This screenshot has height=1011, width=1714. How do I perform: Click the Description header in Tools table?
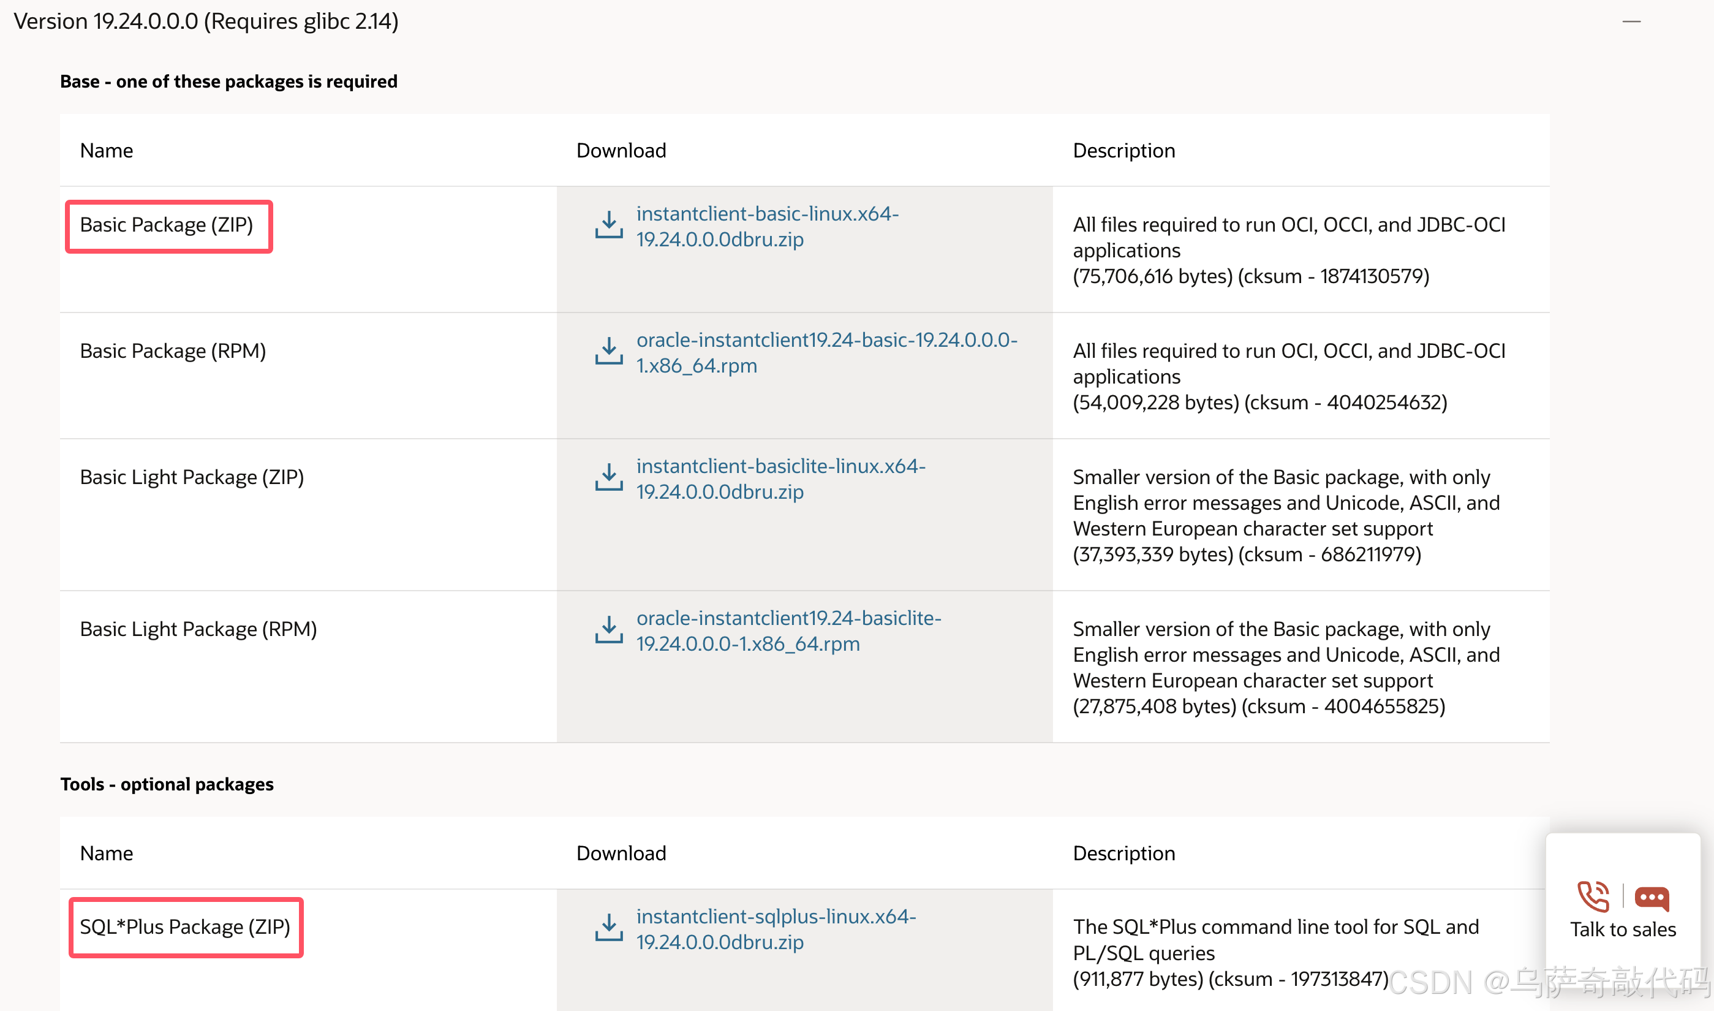click(1124, 853)
